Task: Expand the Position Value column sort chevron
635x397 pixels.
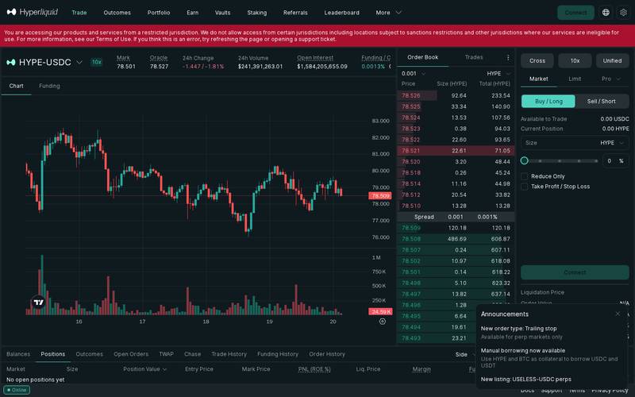Action: tap(164, 369)
